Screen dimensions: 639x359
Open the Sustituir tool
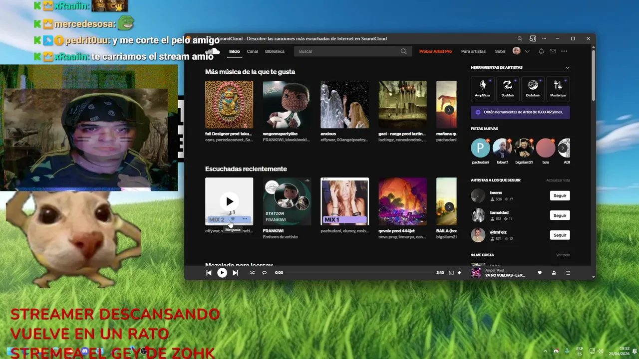point(508,88)
